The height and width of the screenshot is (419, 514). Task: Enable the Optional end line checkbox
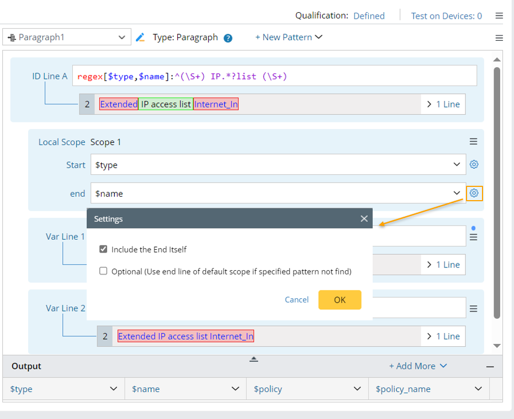point(103,271)
